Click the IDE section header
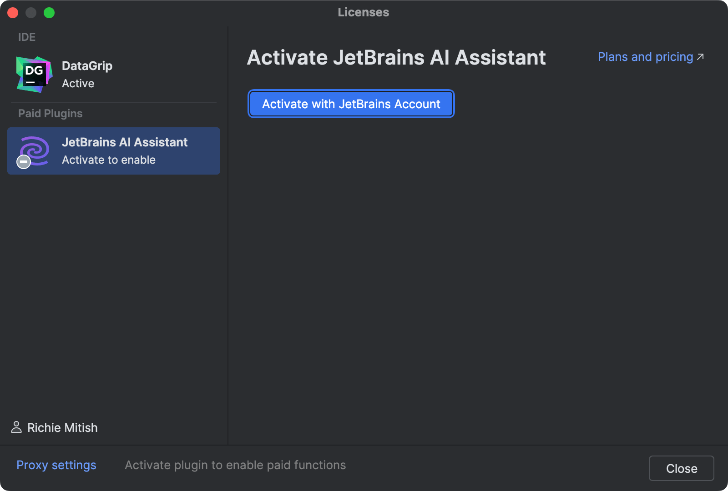The width and height of the screenshot is (728, 491). tap(27, 37)
